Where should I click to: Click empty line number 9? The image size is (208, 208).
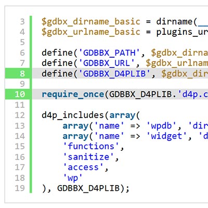click(22, 84)
